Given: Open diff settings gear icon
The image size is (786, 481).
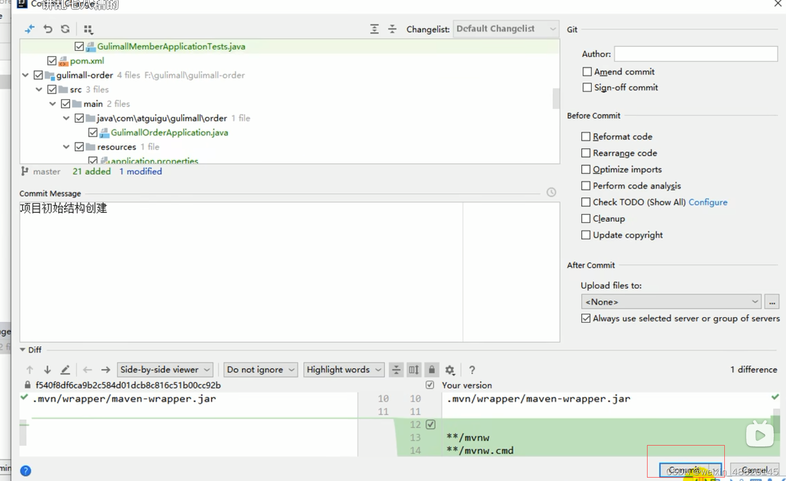Looking at the screenshot, I should tap(450, 370).
